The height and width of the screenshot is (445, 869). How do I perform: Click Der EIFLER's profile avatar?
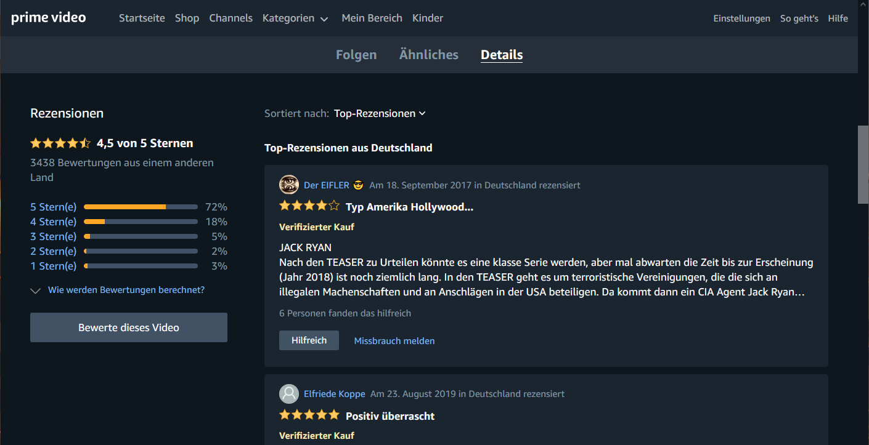tap(289, 185)
